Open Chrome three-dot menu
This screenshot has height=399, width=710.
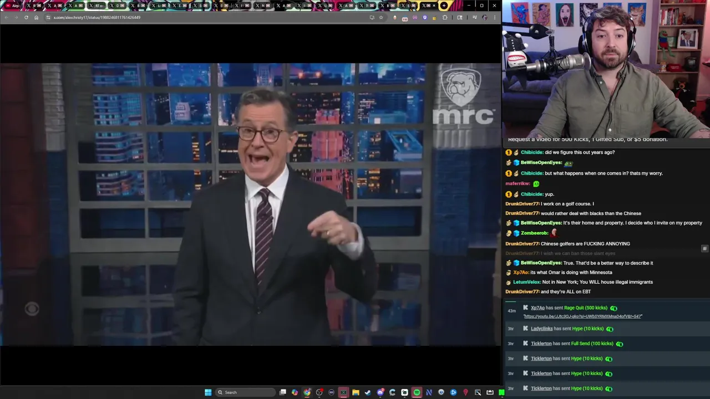(x=495, y=17)
